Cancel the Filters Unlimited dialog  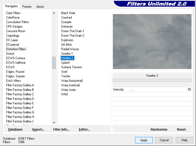tap(164, 140)
